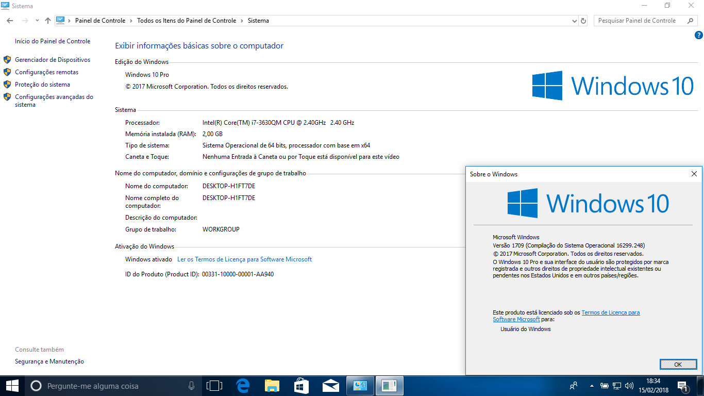Show hidden system tray icons

[591, 386]
